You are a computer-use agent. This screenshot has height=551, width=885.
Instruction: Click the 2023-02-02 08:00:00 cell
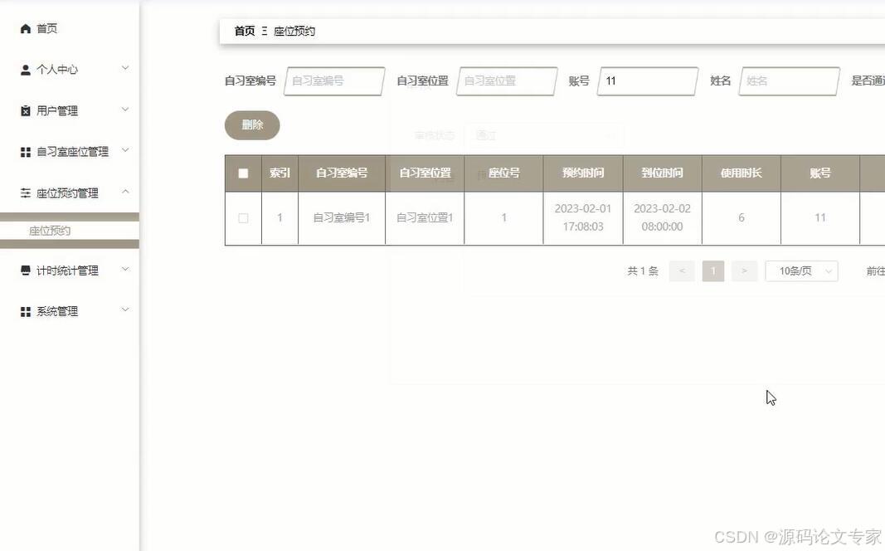[662, 218]
